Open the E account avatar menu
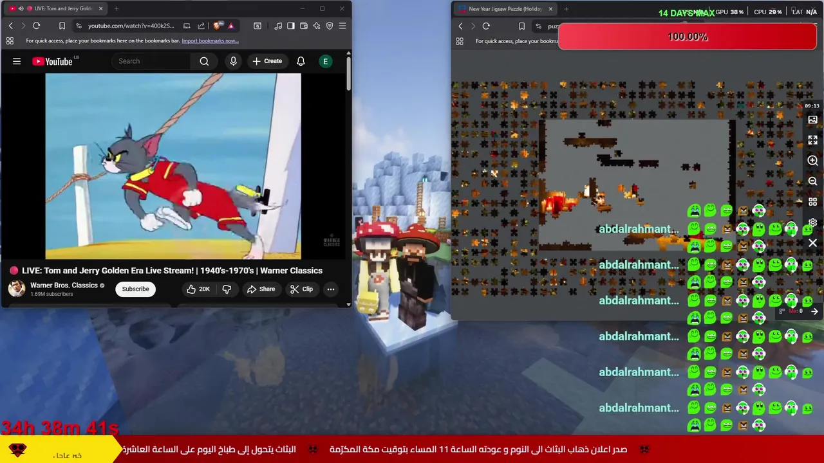824x463 pixels. click(x=325, y=61)
